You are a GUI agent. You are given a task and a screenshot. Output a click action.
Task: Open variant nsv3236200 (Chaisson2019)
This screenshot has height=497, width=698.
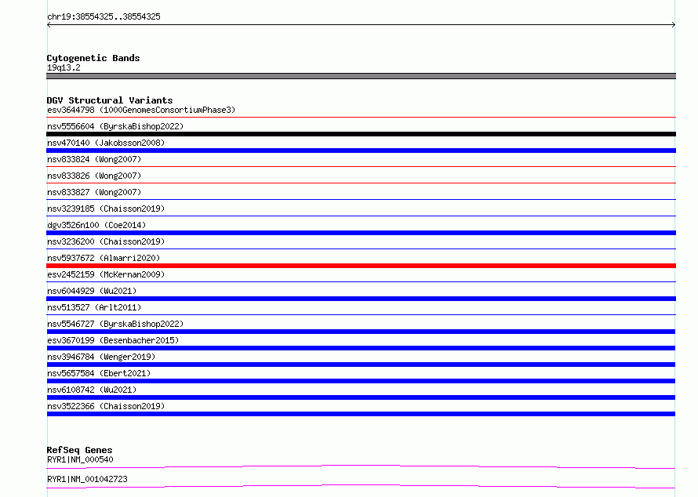tap(106, 241)
